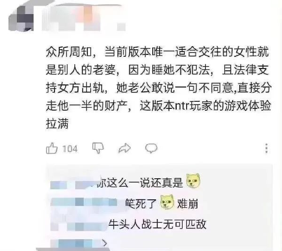Select the reply 牛头人战士无可匹敌

157,224
